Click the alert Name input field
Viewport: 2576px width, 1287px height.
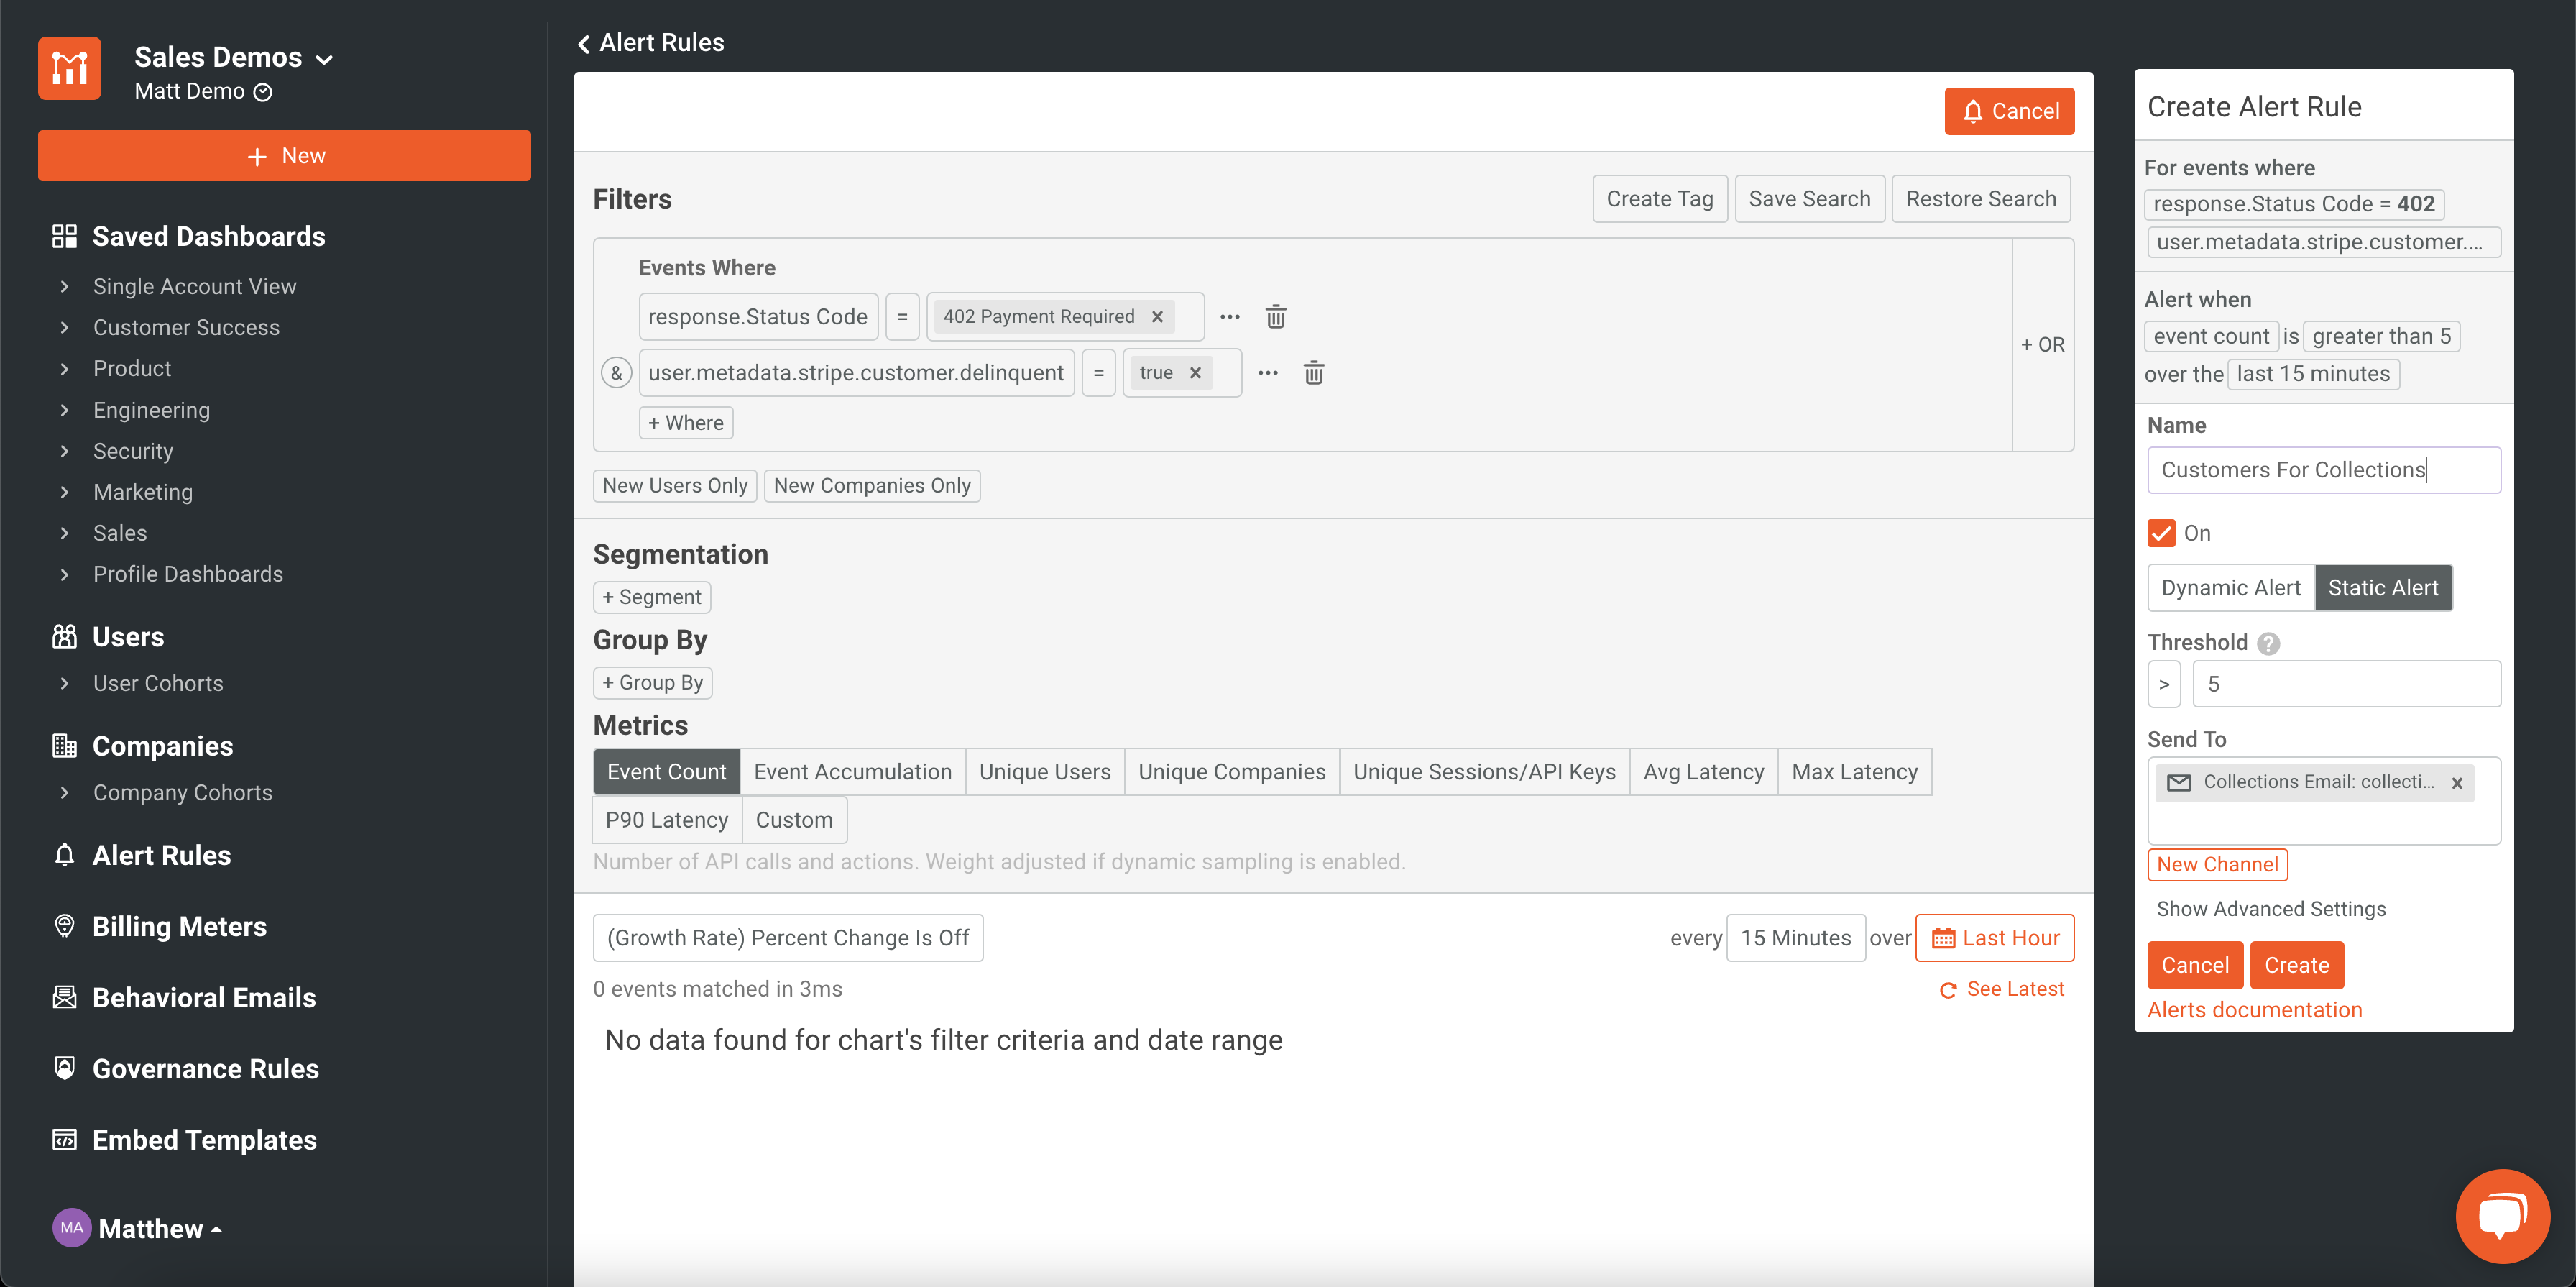point(2324,470)
